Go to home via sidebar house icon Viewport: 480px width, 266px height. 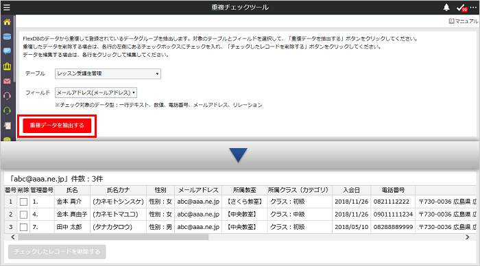pyautogui.click(x=7, y=22)
